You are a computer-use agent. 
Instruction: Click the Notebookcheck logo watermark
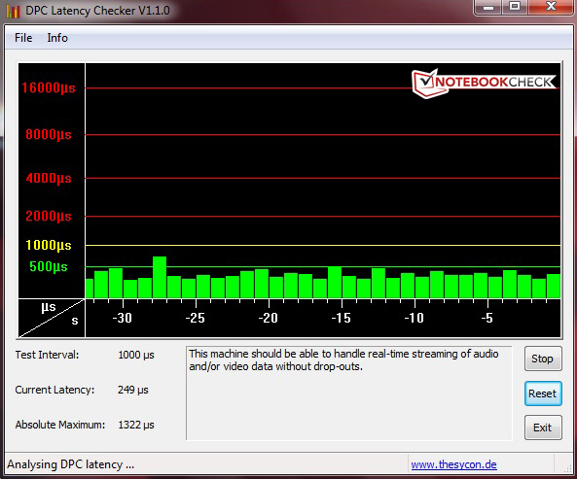pos(485,83)
